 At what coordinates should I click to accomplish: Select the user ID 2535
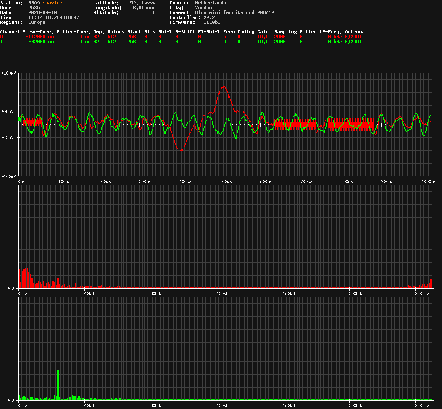pos(34,8)
